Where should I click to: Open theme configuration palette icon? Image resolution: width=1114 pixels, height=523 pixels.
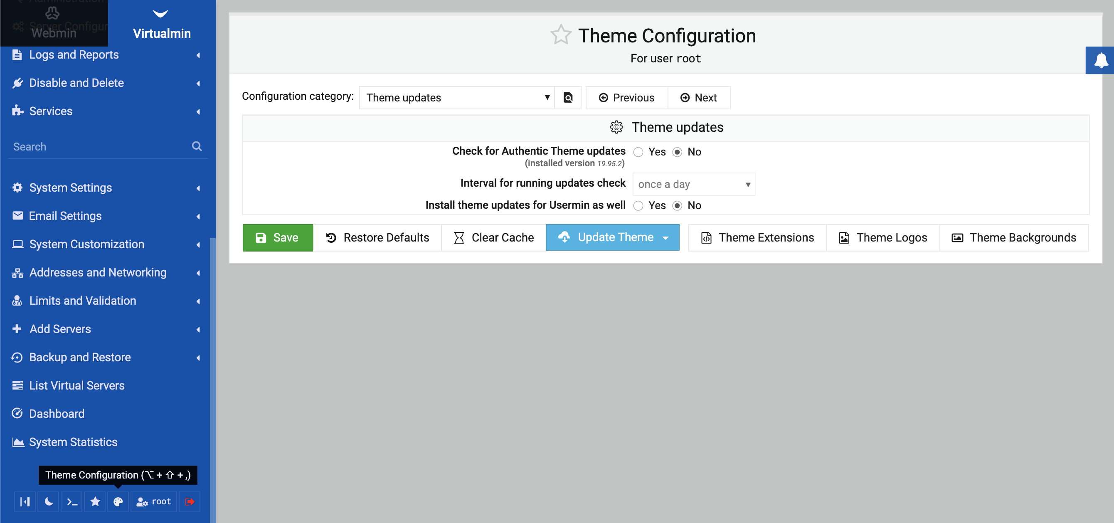coord(118,501)
